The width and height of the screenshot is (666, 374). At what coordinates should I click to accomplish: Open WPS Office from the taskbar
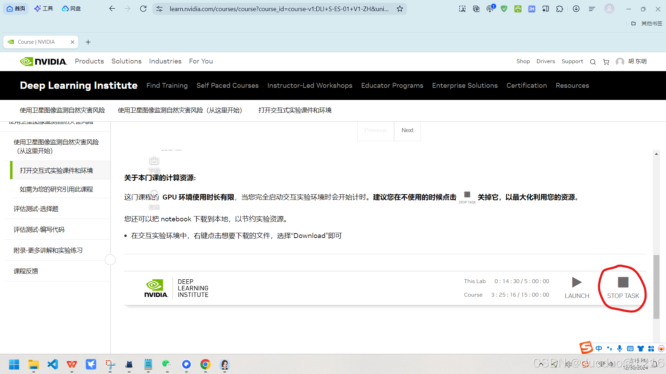[x=72, y=364]
